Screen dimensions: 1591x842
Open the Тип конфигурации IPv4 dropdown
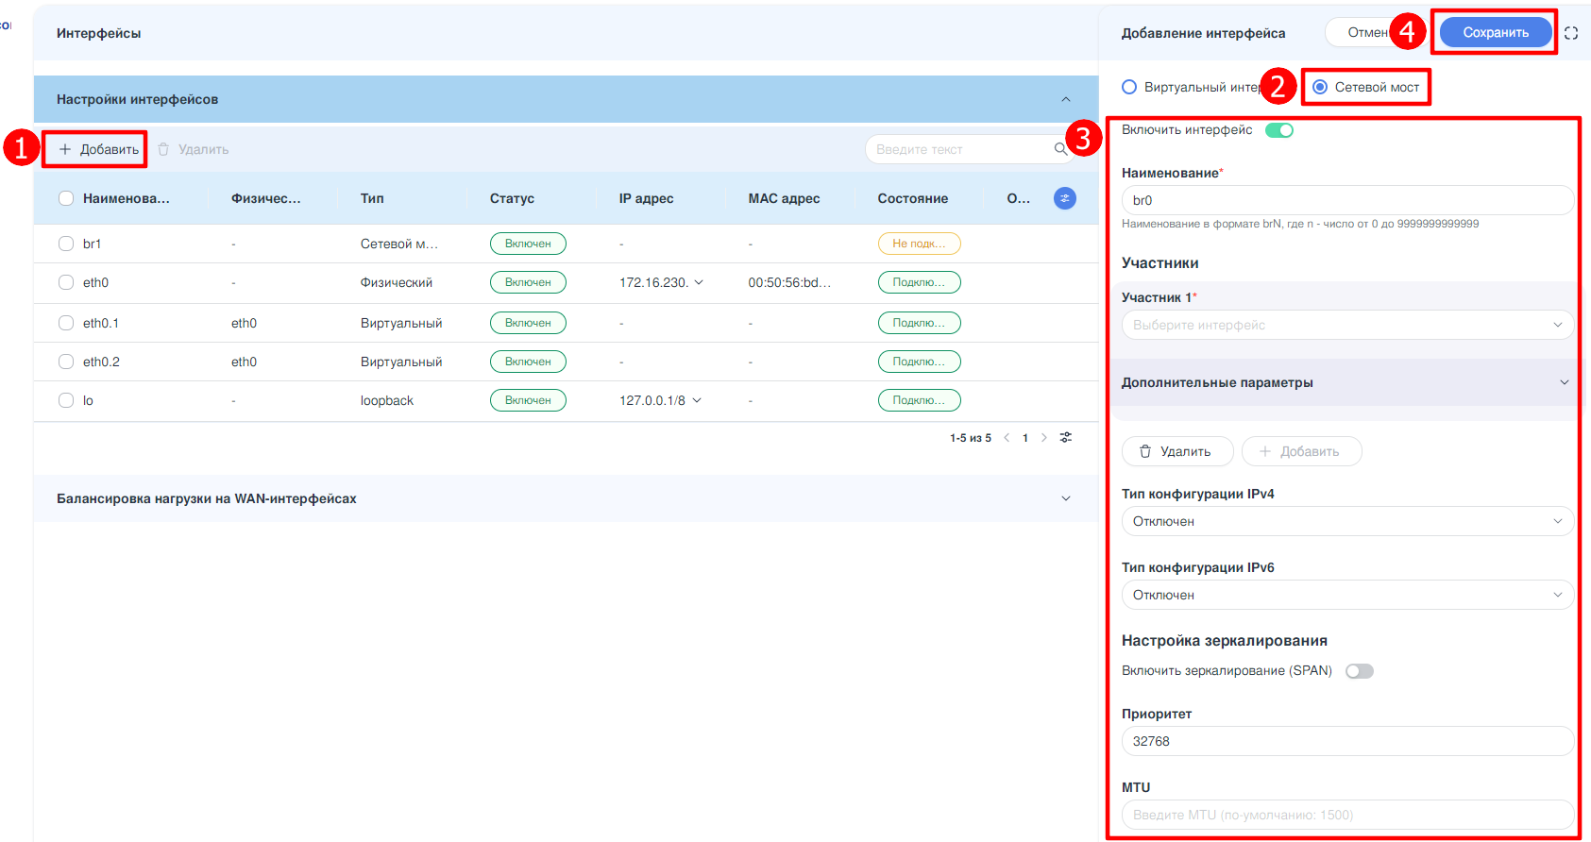[x=1346, y=521]
